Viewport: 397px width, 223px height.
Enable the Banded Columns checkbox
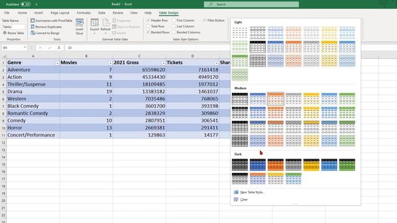(x=174, y=32)
